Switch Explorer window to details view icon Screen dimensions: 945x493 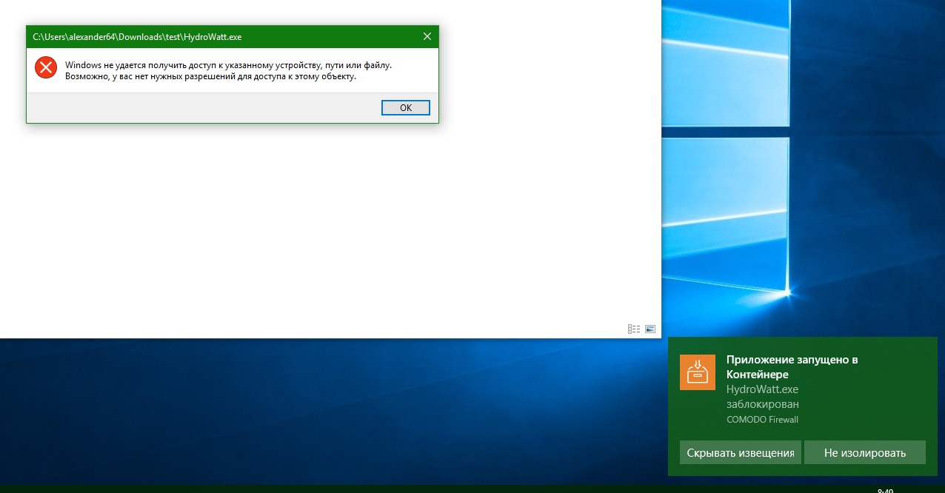(634, 329)
